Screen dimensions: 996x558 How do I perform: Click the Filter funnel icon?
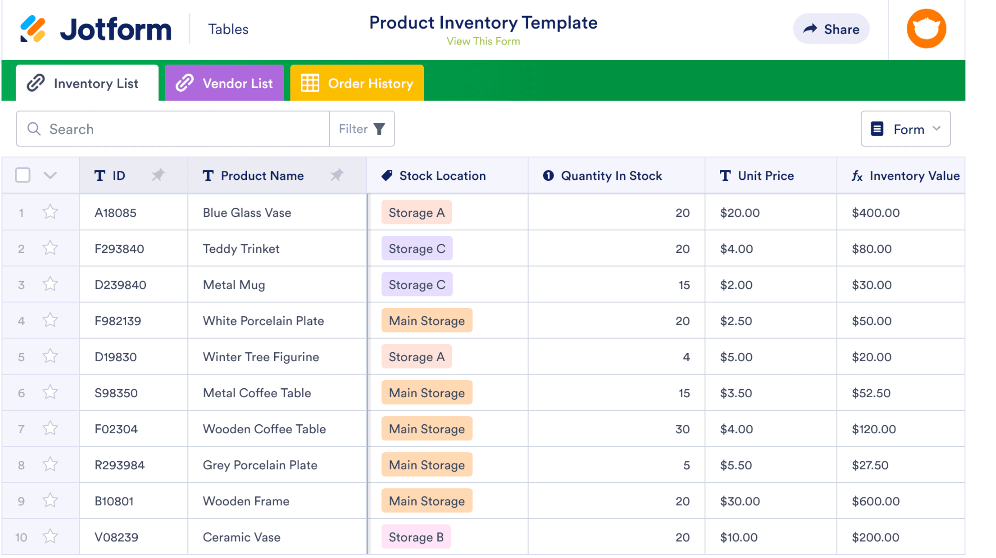point(379,129)
